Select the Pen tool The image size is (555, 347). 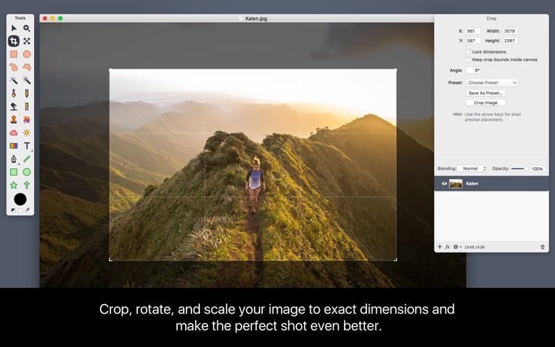(x=13, y=159)
